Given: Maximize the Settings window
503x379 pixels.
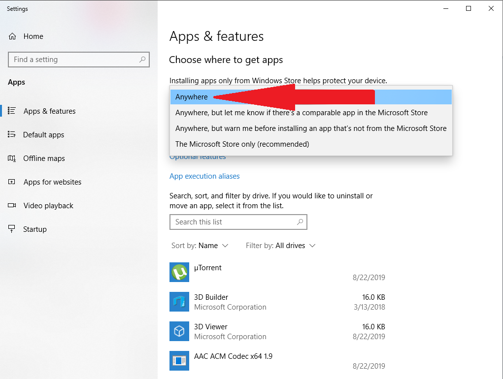Looking at the screenshot, I should [x=469, y=9].
